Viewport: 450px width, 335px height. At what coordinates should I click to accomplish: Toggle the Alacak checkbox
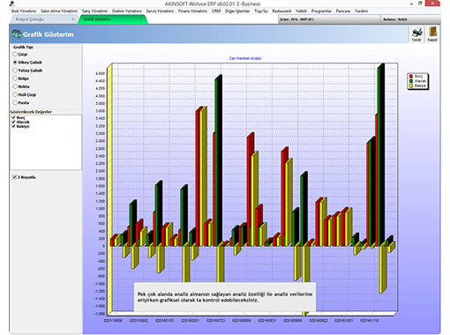coord(13,122)
